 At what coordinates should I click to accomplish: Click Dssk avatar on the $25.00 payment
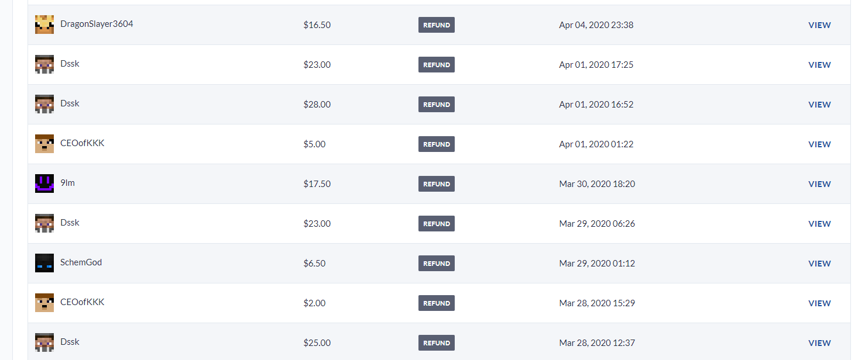pyautogui.click(x=44, y=342)
